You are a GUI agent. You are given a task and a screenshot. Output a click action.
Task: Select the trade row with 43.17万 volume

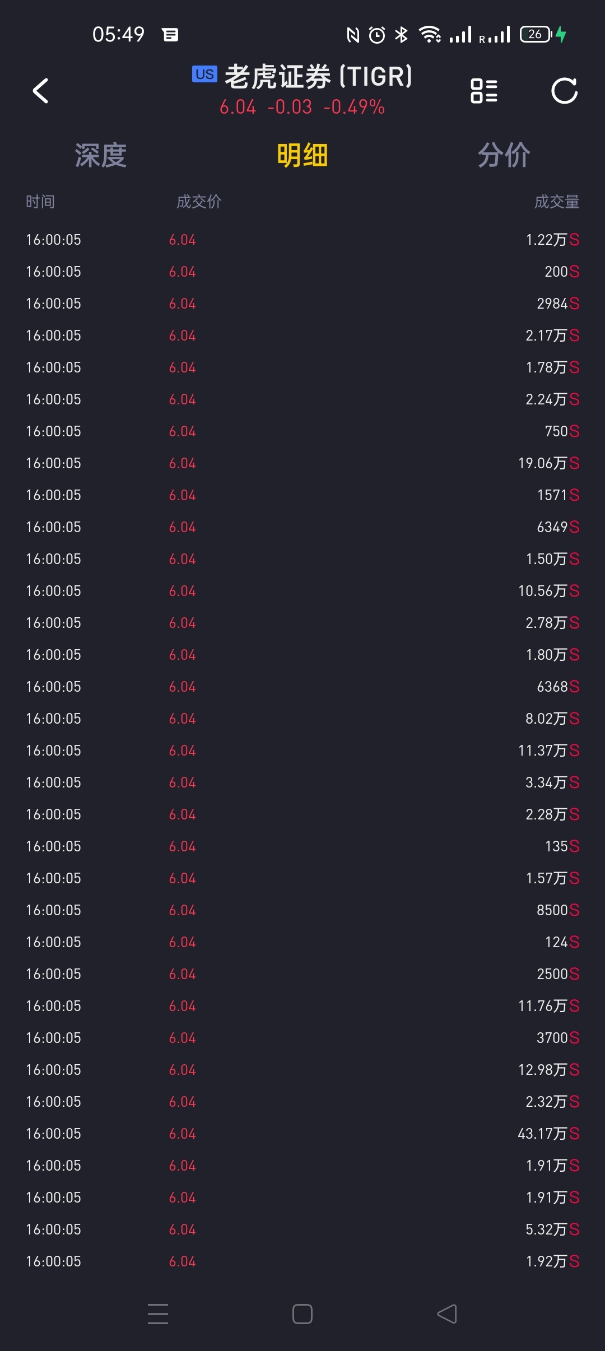tap(302, 1134)
